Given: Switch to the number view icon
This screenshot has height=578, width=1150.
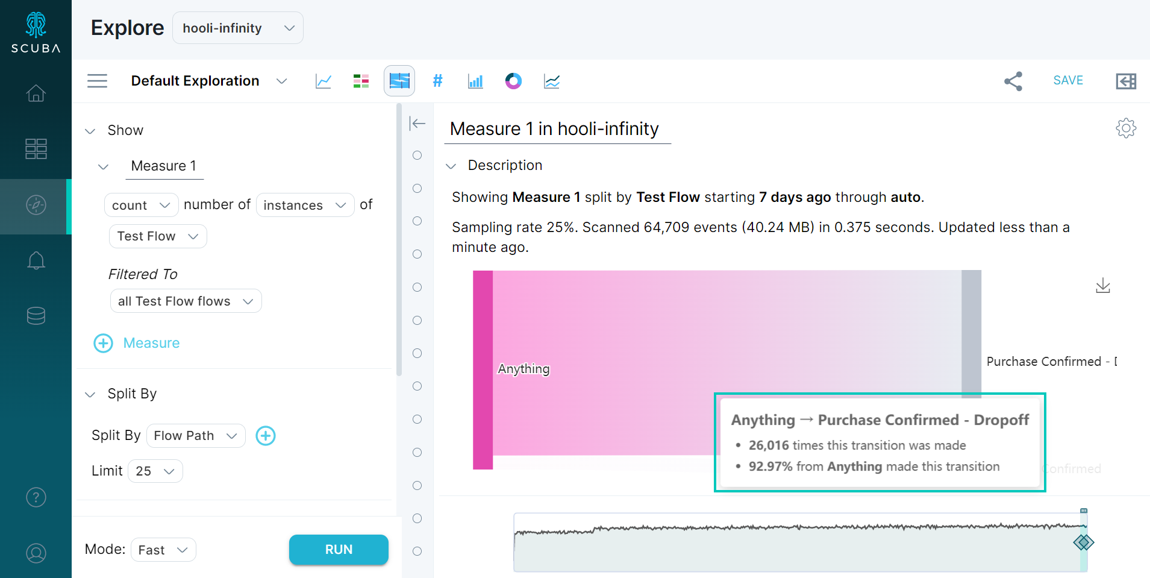Looking at the screenshot, I should (x=438, y=81).
